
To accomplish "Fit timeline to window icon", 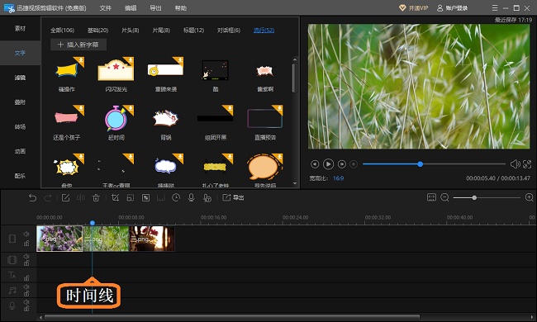I will coord(431,197).
